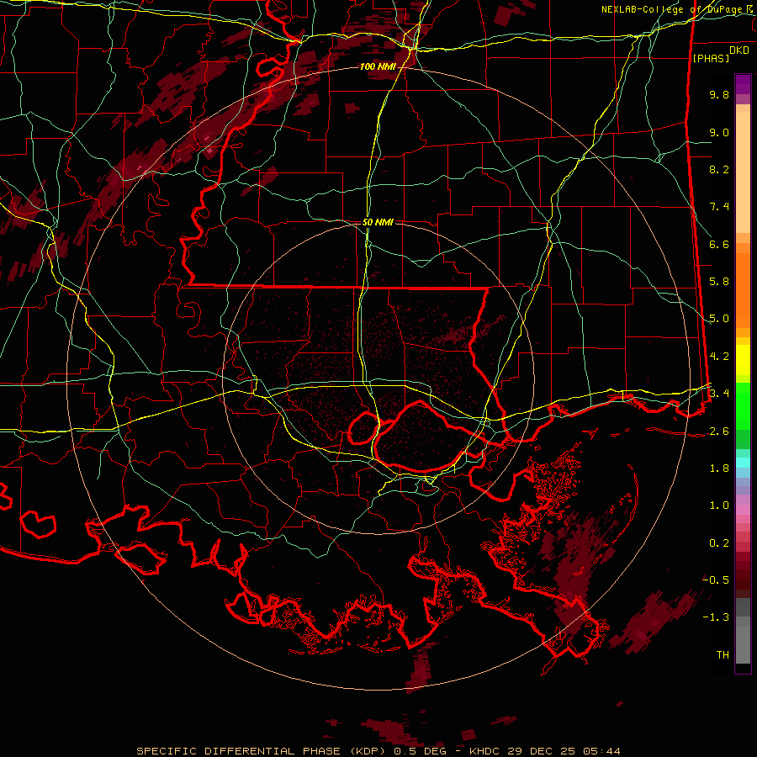Click the 0.2 value on the legend
757x757 pixels.
point(719,543)
